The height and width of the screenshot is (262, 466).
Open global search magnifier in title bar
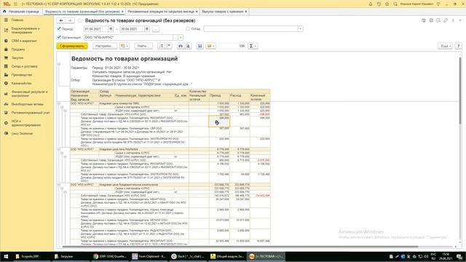[395, 4]
